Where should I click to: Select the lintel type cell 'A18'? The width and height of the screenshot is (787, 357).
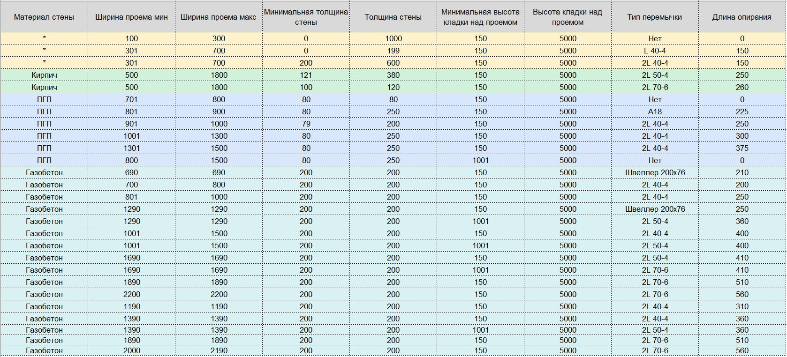tap(655, 112)
